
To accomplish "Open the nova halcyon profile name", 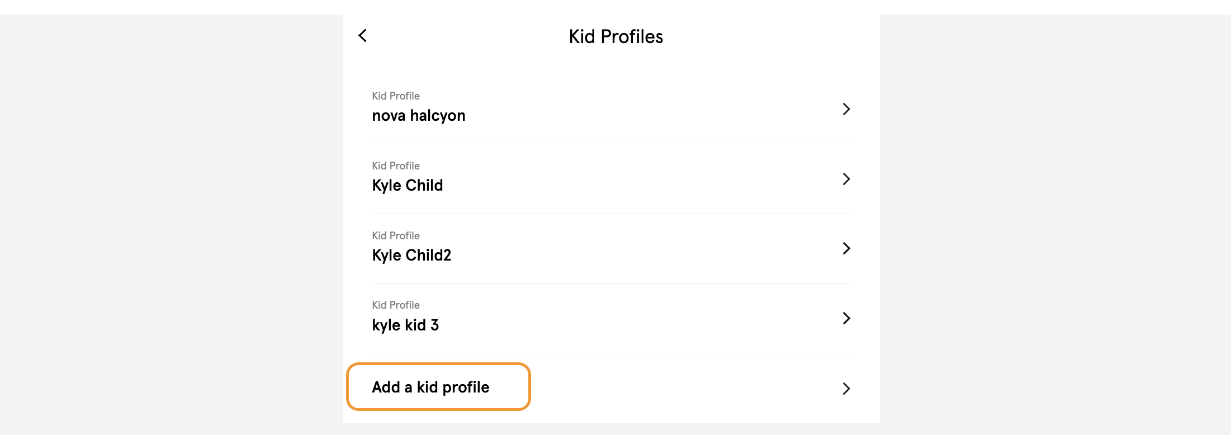I will tap(418, 116).
